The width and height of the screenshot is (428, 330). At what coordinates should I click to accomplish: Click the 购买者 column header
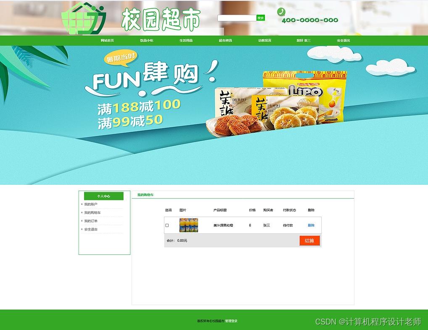click(268, 210)
